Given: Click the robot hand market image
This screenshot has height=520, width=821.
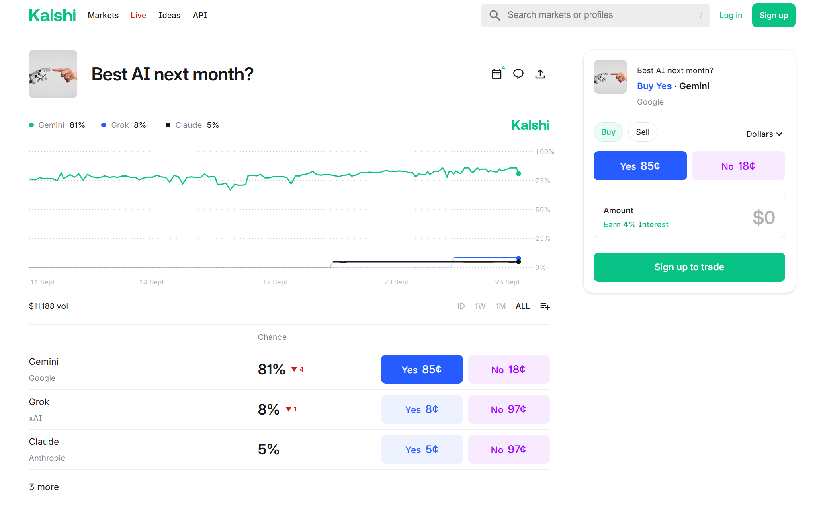Looking at the screenshot, I should 53,74.
